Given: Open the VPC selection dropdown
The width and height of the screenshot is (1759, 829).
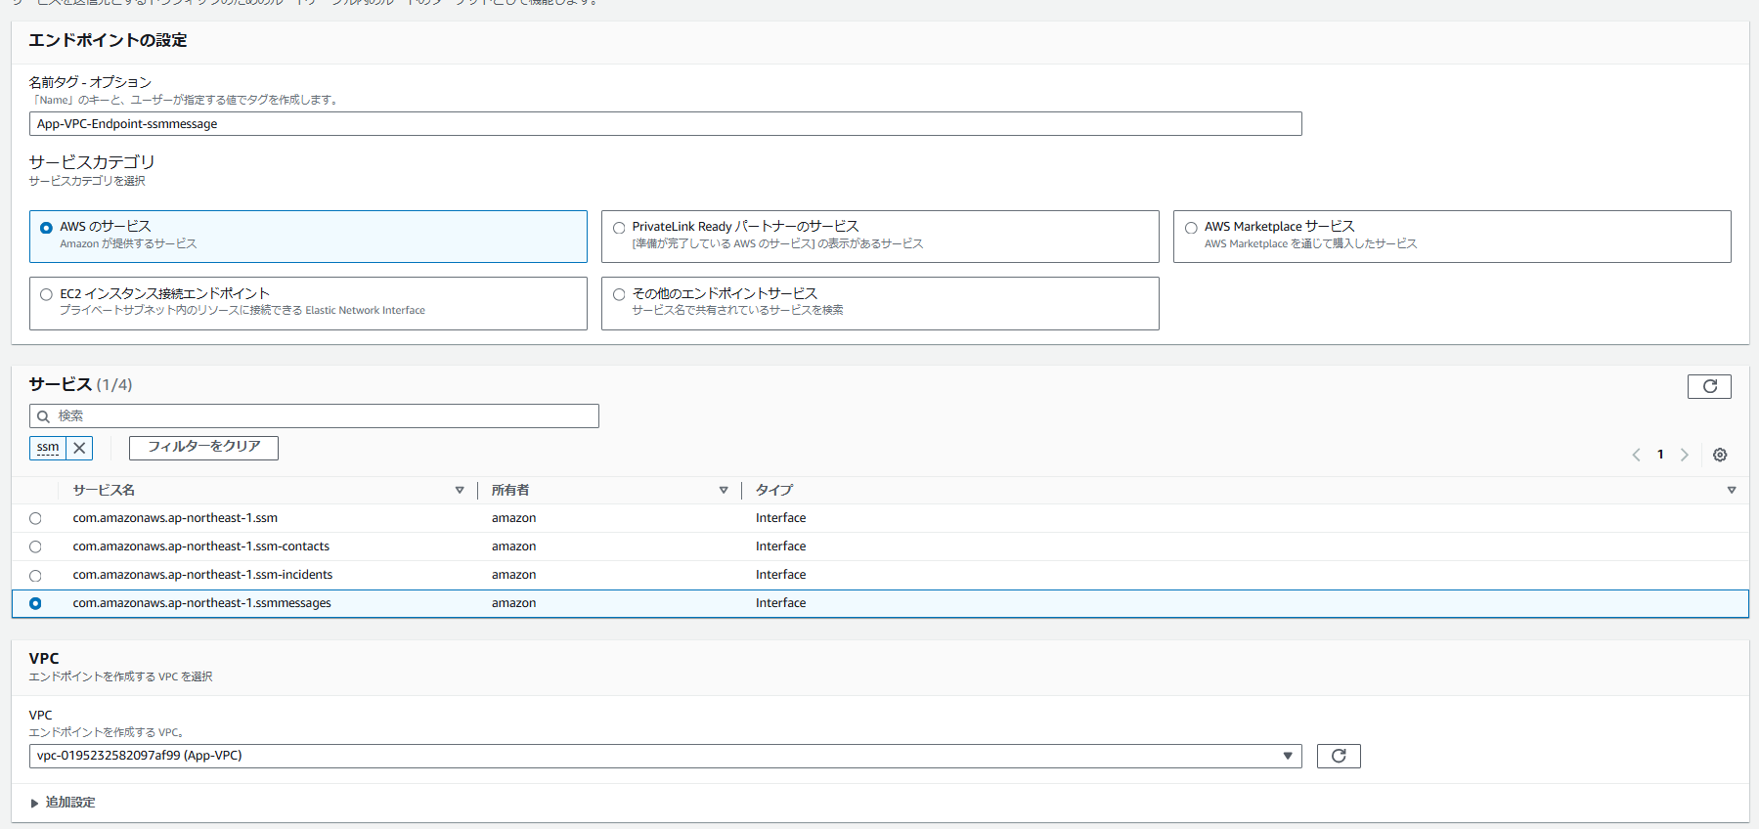Looking at the screenshot, I should (665, 756).
